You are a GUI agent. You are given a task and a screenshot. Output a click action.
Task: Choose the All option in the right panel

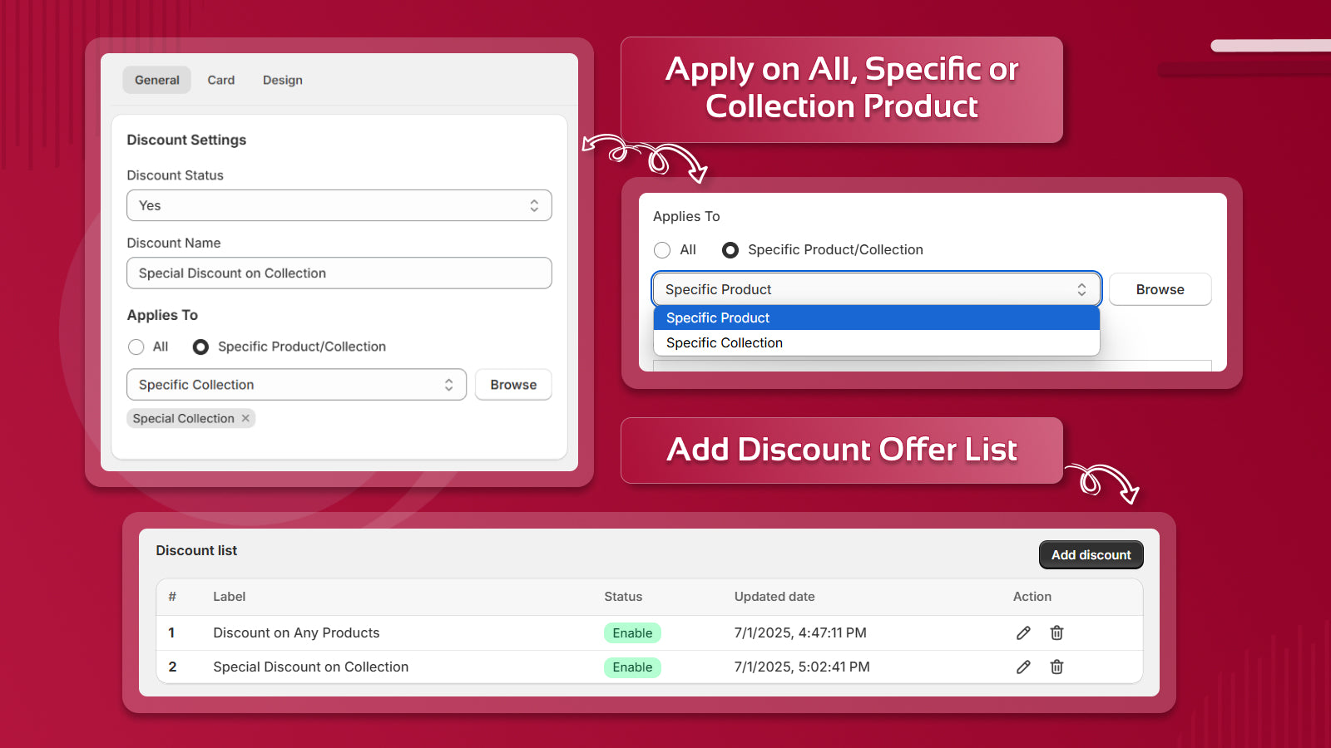pyautogui.click(x=662, y=249)
